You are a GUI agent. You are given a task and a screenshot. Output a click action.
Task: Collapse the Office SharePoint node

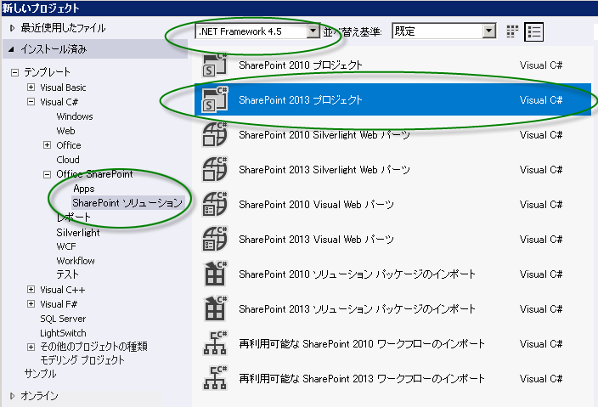point(47,174)
